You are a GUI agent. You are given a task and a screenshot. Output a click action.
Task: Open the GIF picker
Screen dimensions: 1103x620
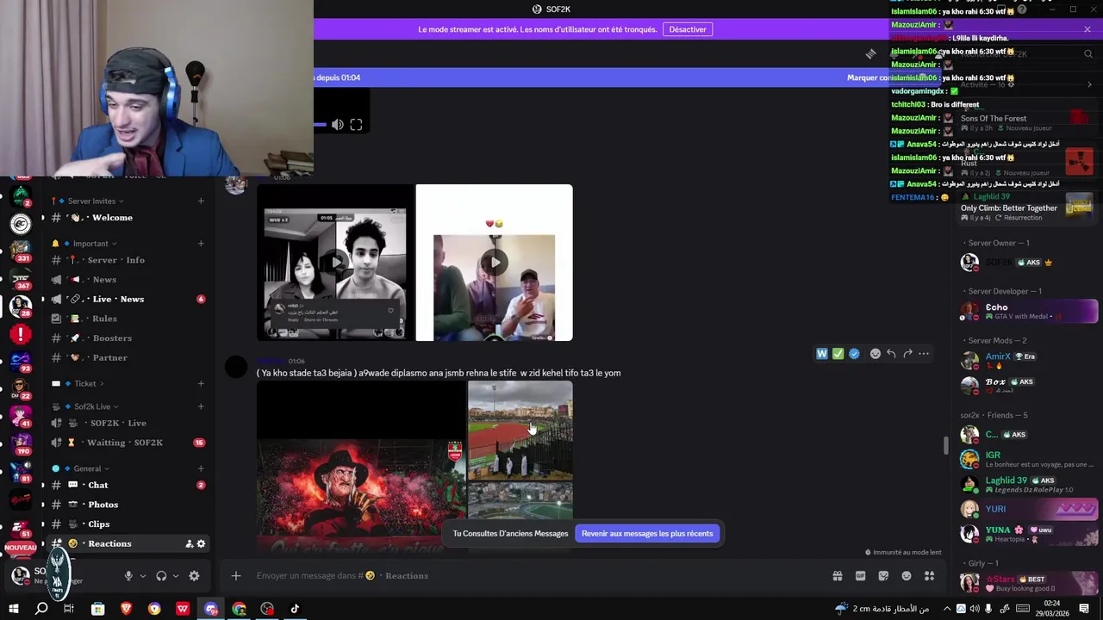(860, 576)
